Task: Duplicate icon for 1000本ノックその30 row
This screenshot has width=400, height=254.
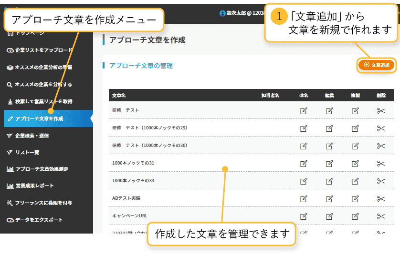Action: (355, 146)
